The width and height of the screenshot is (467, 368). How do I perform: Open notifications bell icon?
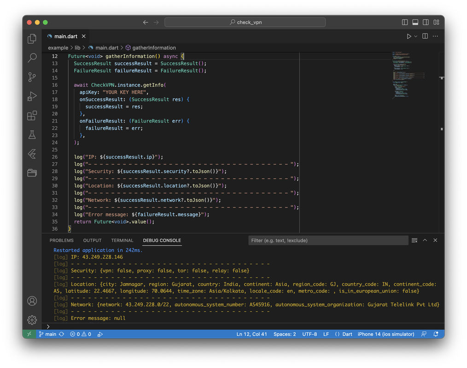pyautogui.click(x=436, y=334)
